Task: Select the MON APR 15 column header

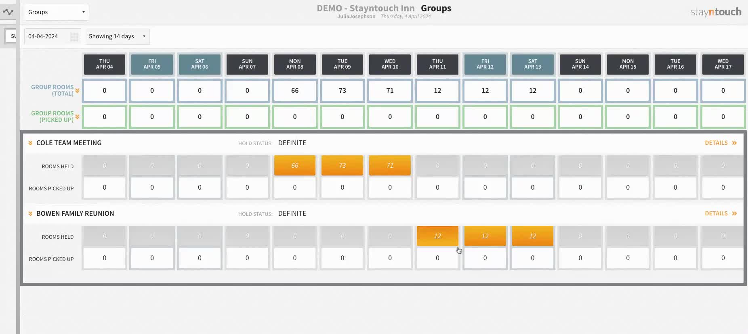Action: pyautogui.click(x=628, y=64)
